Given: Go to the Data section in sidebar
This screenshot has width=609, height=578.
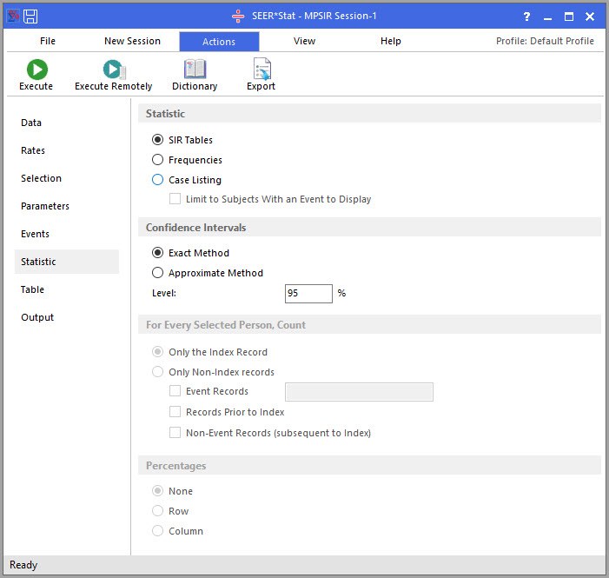Looking at the screenshot, I should click(31, 123).
